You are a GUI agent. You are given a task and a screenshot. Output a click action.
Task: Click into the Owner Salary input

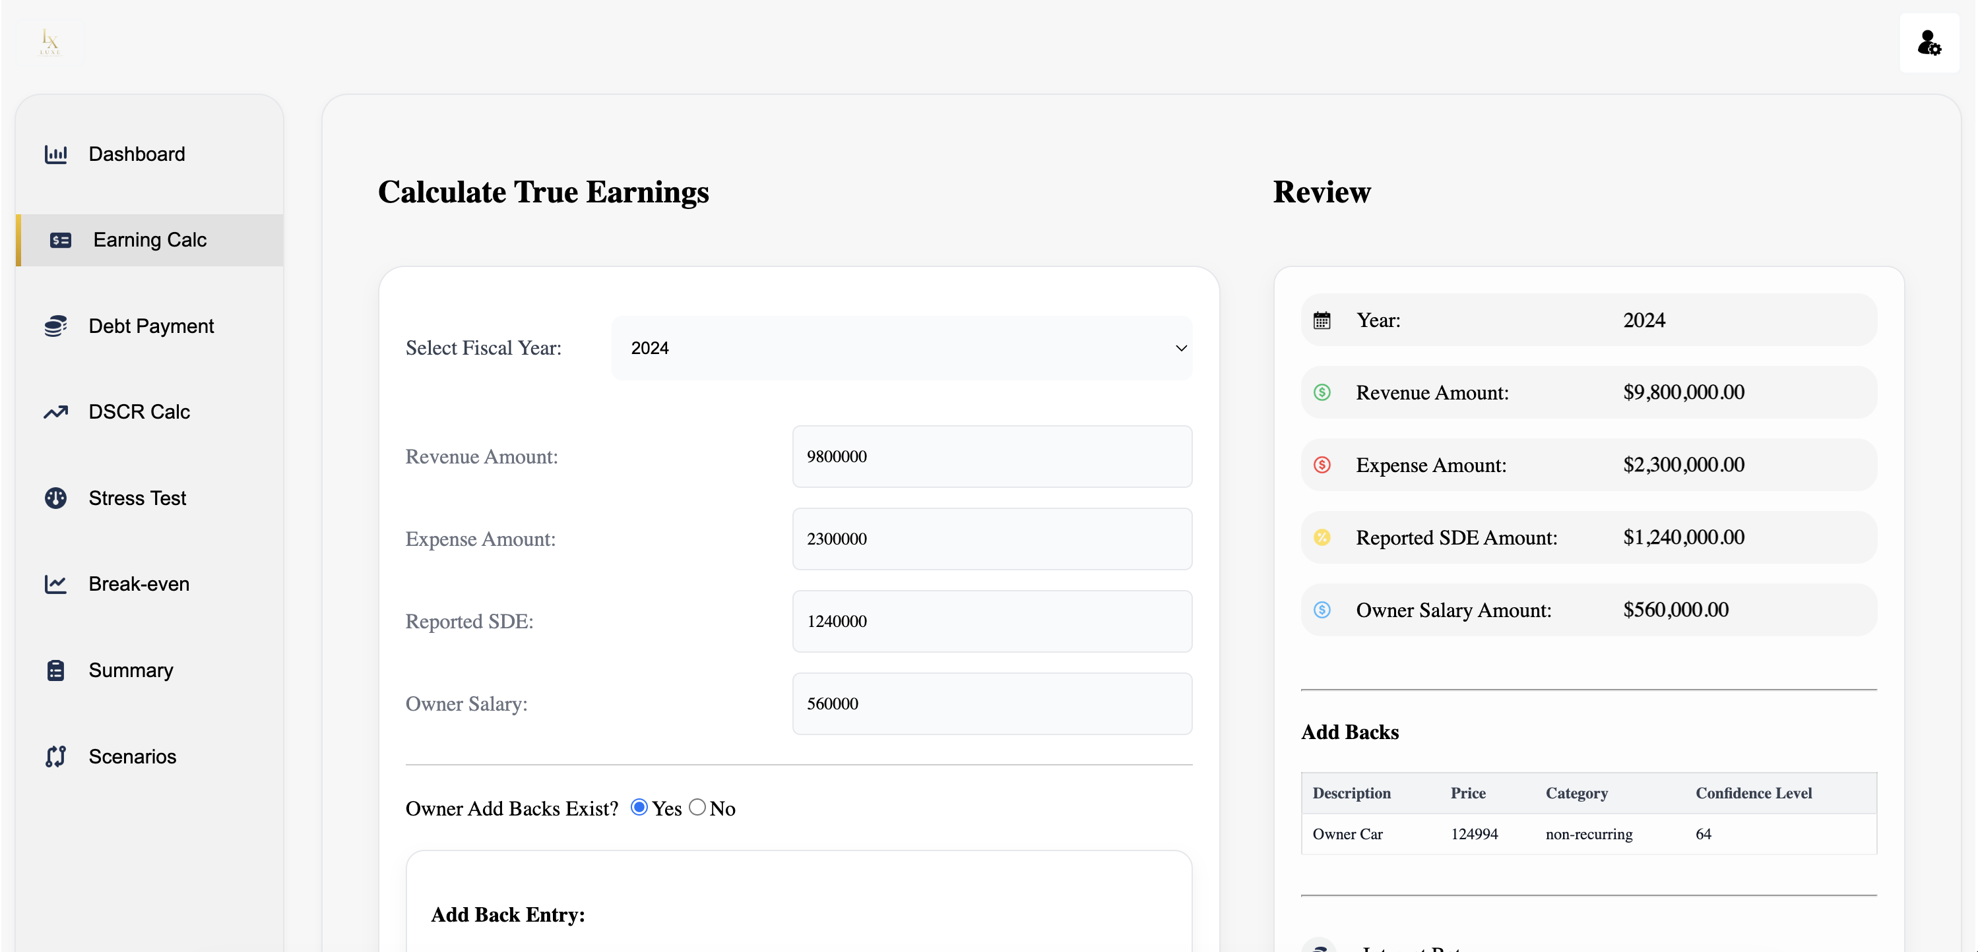pyautogui.click(x=992, y=703)
